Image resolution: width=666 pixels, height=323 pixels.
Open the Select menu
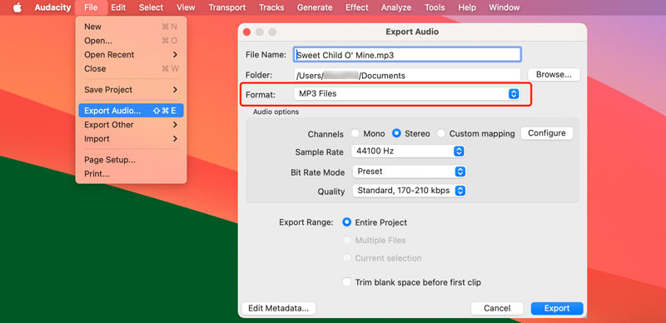(151, 7)
